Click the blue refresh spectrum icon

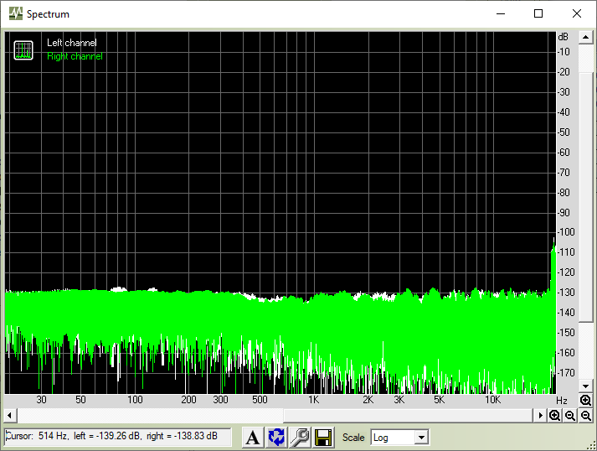tap(276, 437)
